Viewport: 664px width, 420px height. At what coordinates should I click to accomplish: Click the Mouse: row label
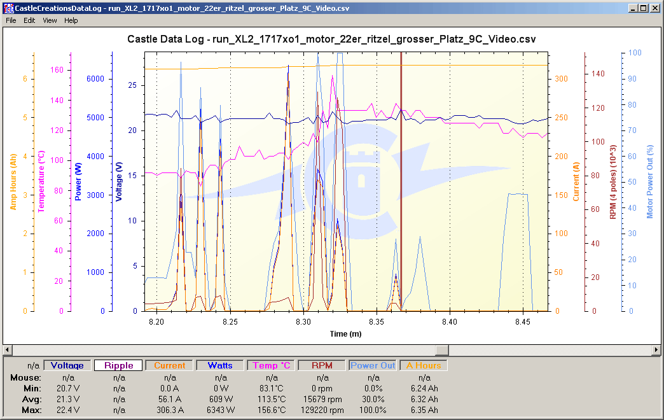(x=26, y=377)
